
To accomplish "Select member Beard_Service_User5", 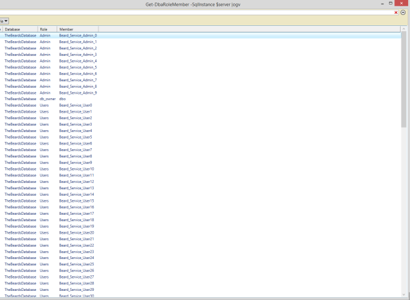I will click(75, 137).
